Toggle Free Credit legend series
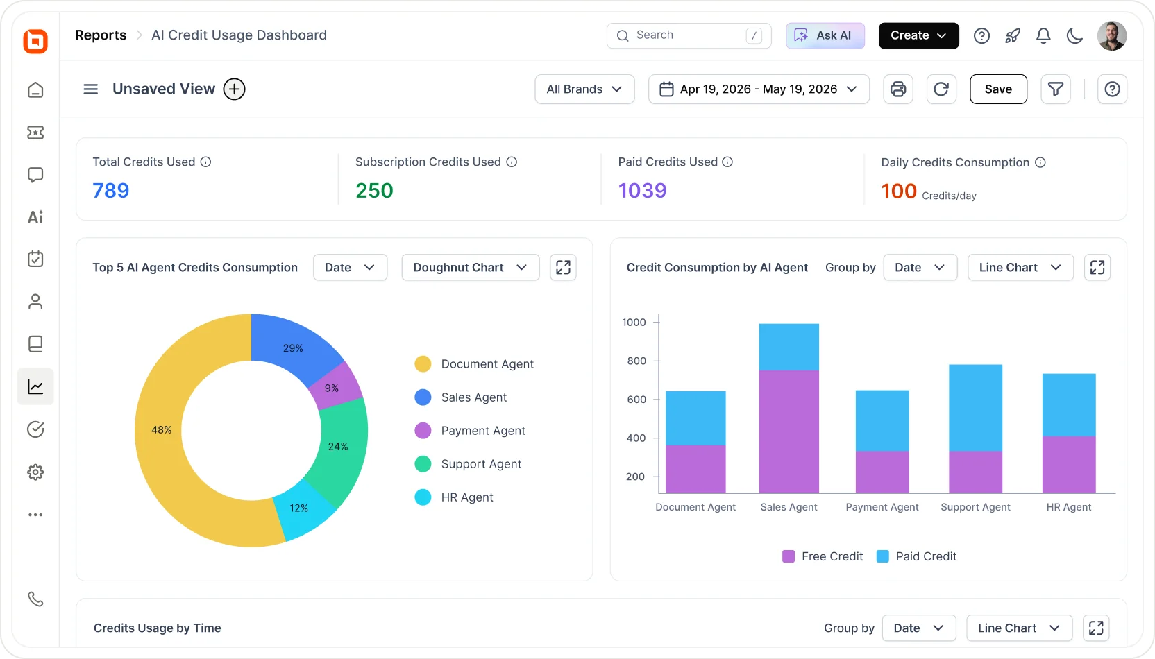1155x659 pixels. (x=823, y=556)
